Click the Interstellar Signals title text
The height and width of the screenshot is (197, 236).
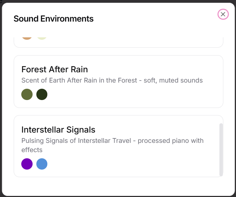coord(58,130)
